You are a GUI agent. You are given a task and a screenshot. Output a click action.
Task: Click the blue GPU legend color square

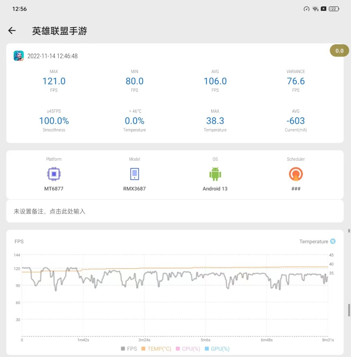[207, 349]
